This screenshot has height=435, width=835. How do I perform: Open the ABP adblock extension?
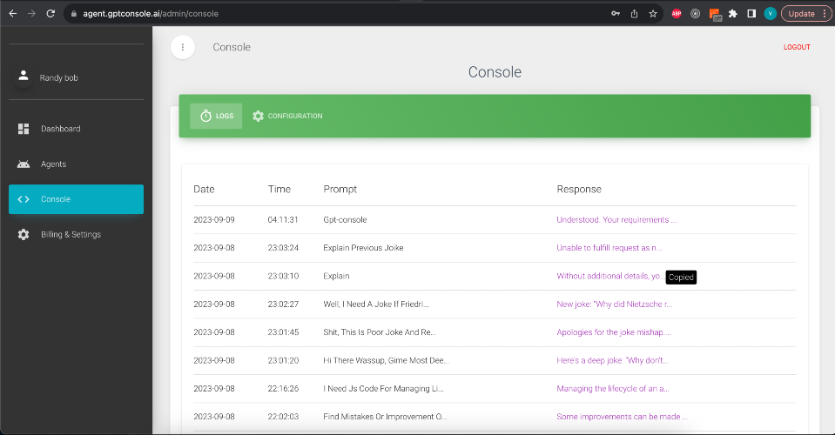point(677,14)
